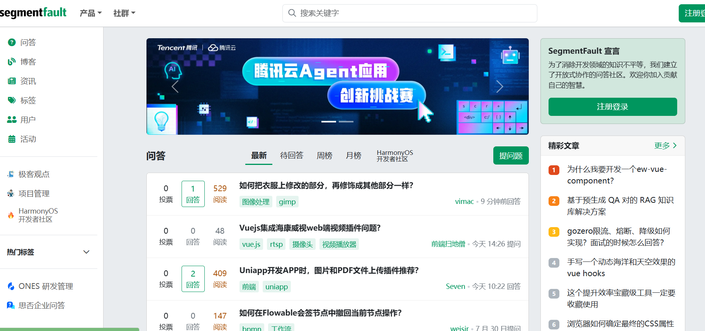This screenshot has width=705, height=331.
Task: Open the Tencent Cloud Agent banner
Action: [337, 87]
